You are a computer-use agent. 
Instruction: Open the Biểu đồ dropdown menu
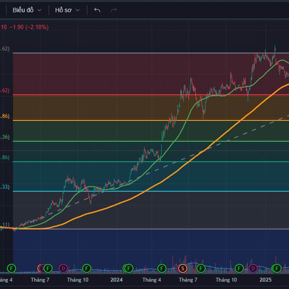pyautogui.click(x=27, y=10)
